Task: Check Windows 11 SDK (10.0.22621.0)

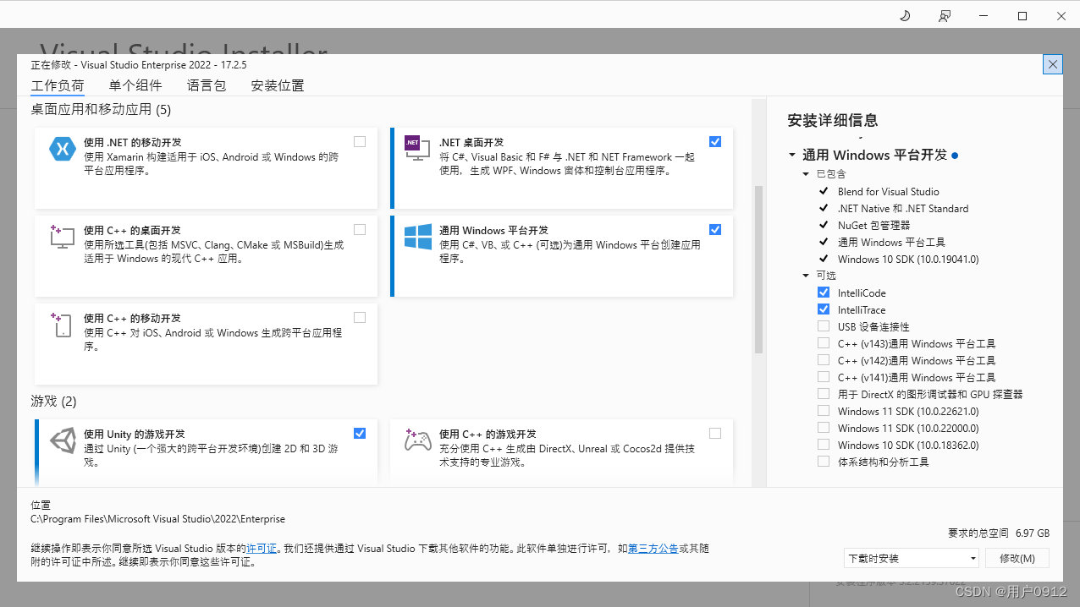Action: [x=824, y=411]
